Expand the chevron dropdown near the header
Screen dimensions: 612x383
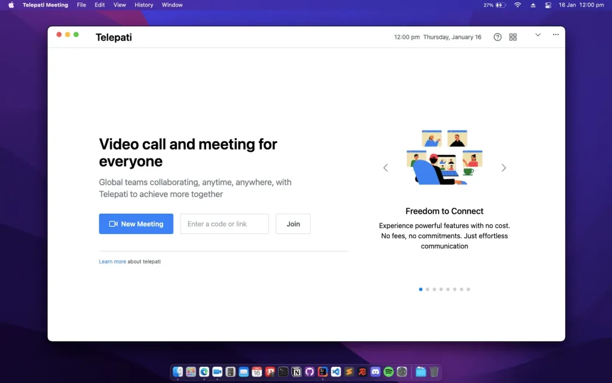coord(538,35)
